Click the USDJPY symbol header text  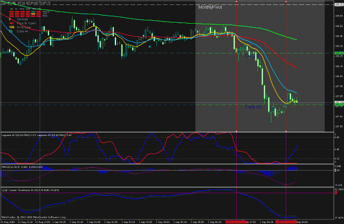(x=26, y=3)
